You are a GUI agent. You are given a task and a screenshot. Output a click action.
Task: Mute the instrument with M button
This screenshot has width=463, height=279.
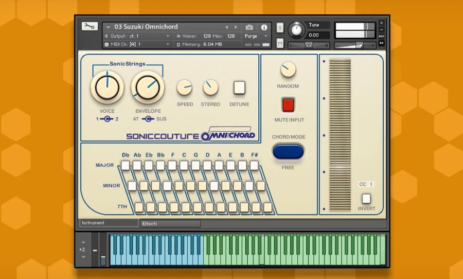click(x=280, y=43)
